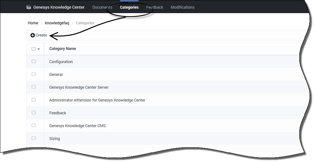The image size is (315, 163).
Task: Open the Feedback tab in navigation
Action: (x=155, y=7)
